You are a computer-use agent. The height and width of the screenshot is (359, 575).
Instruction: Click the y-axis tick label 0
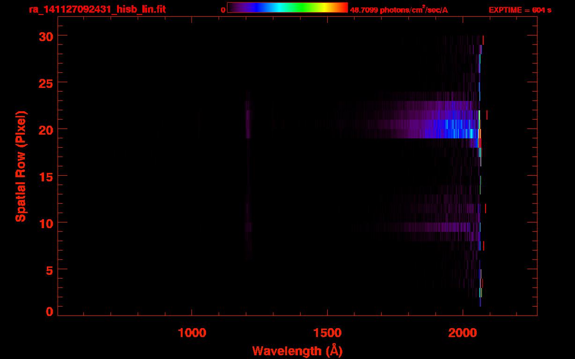click(x=48, y=312)
